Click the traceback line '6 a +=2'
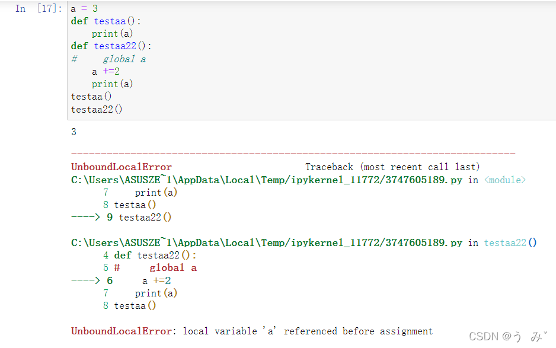The width and height of the screenshot is (556, 348). (x=122, y=280)
